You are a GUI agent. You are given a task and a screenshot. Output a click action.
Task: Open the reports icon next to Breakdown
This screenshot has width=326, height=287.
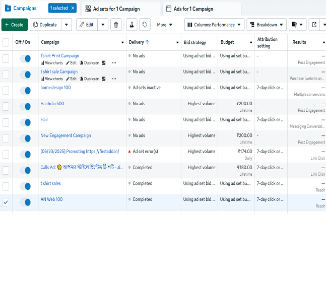[x=297, y=25]
